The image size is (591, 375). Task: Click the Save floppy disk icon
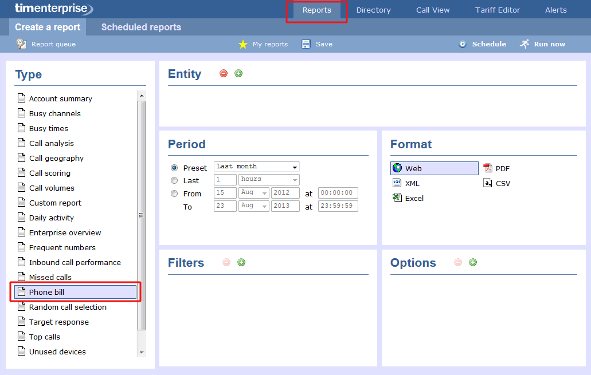306,44
